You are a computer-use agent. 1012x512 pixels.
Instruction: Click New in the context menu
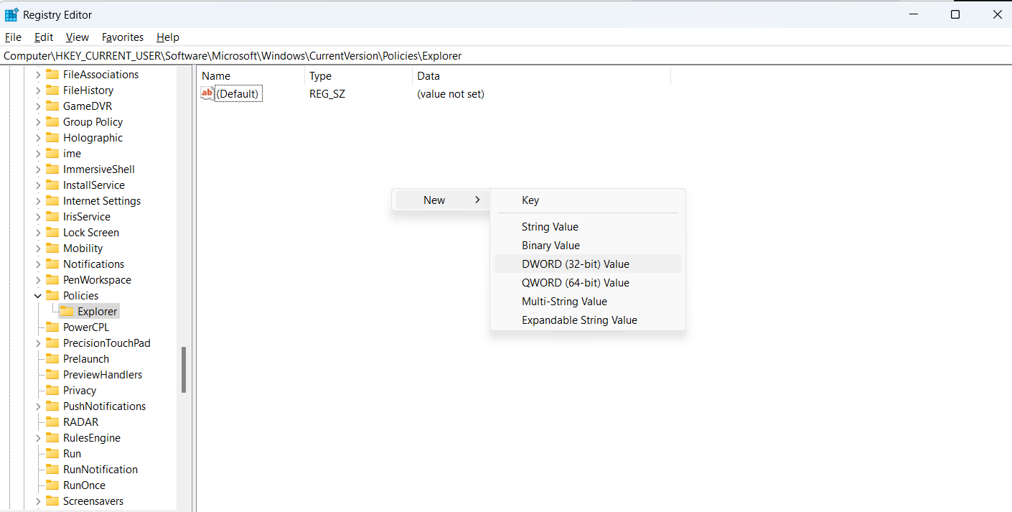[x=434, y=200]
